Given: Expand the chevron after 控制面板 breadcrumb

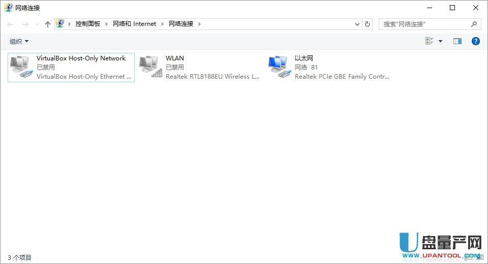Looking at the screenshot, I should pyautogui.click(x=107, y=24).
